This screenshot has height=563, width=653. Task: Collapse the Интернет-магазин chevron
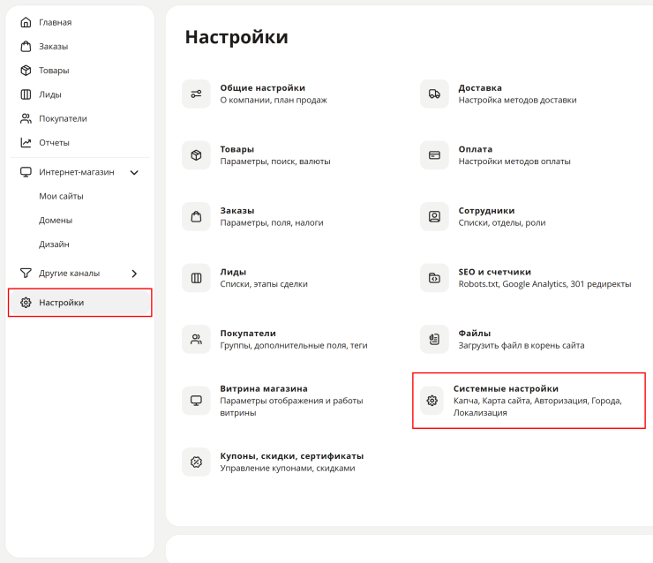pos(134,172)
